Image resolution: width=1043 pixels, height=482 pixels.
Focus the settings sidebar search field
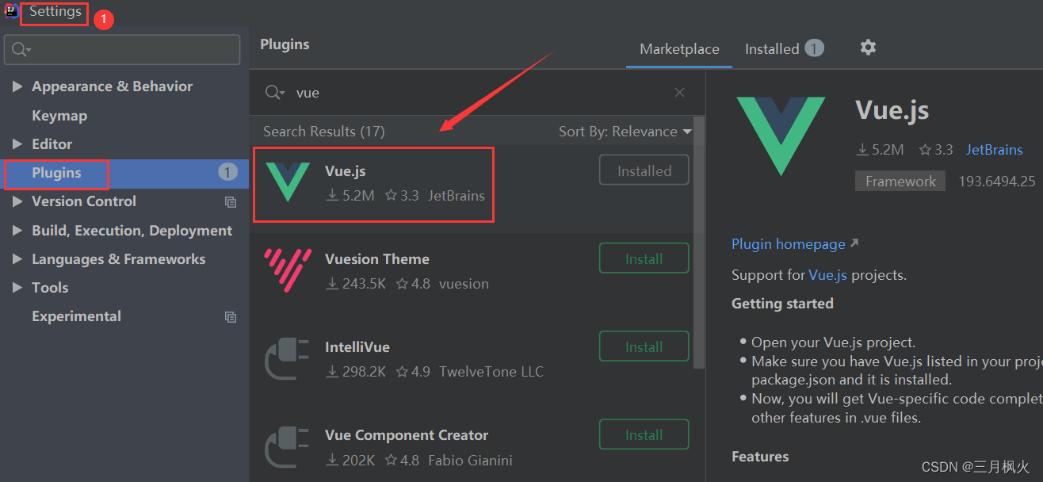point(122,50)
